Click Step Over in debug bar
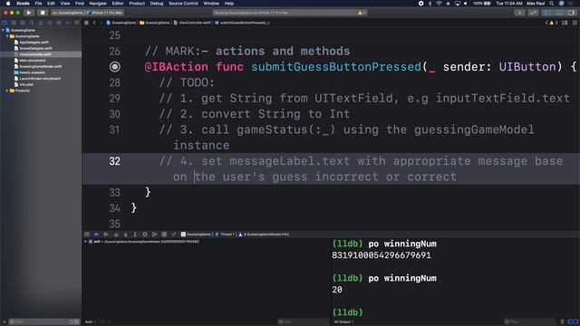This screenshot has width=580, height=326. (x=116, y=235)
